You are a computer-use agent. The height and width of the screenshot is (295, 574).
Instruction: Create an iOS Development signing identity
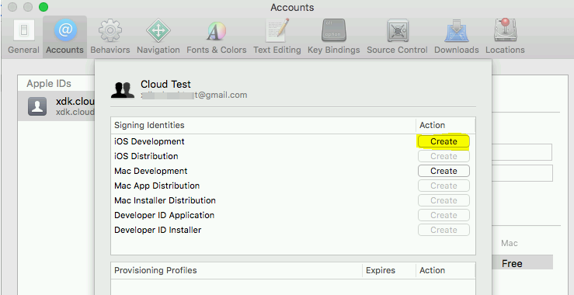click(444, 141)
